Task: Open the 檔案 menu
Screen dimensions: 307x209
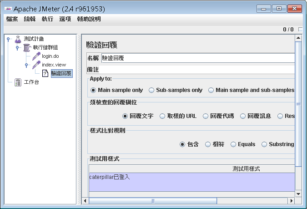Action: point(12,19)
